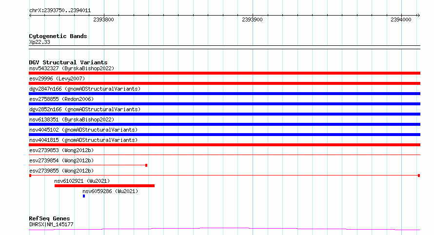
Task: Click the left red end block of esv2739855
Action: click(30, 176)
